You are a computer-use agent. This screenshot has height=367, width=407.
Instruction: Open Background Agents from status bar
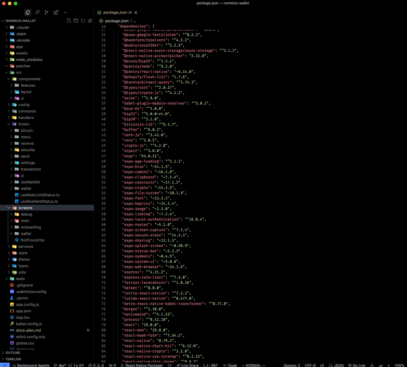(x=31, y=365)
